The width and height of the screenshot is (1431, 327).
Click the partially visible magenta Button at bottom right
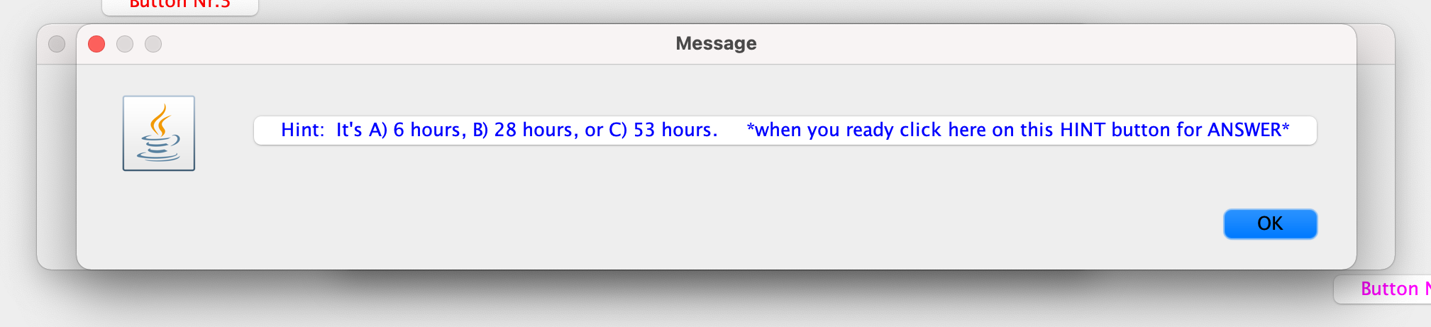1383,289
